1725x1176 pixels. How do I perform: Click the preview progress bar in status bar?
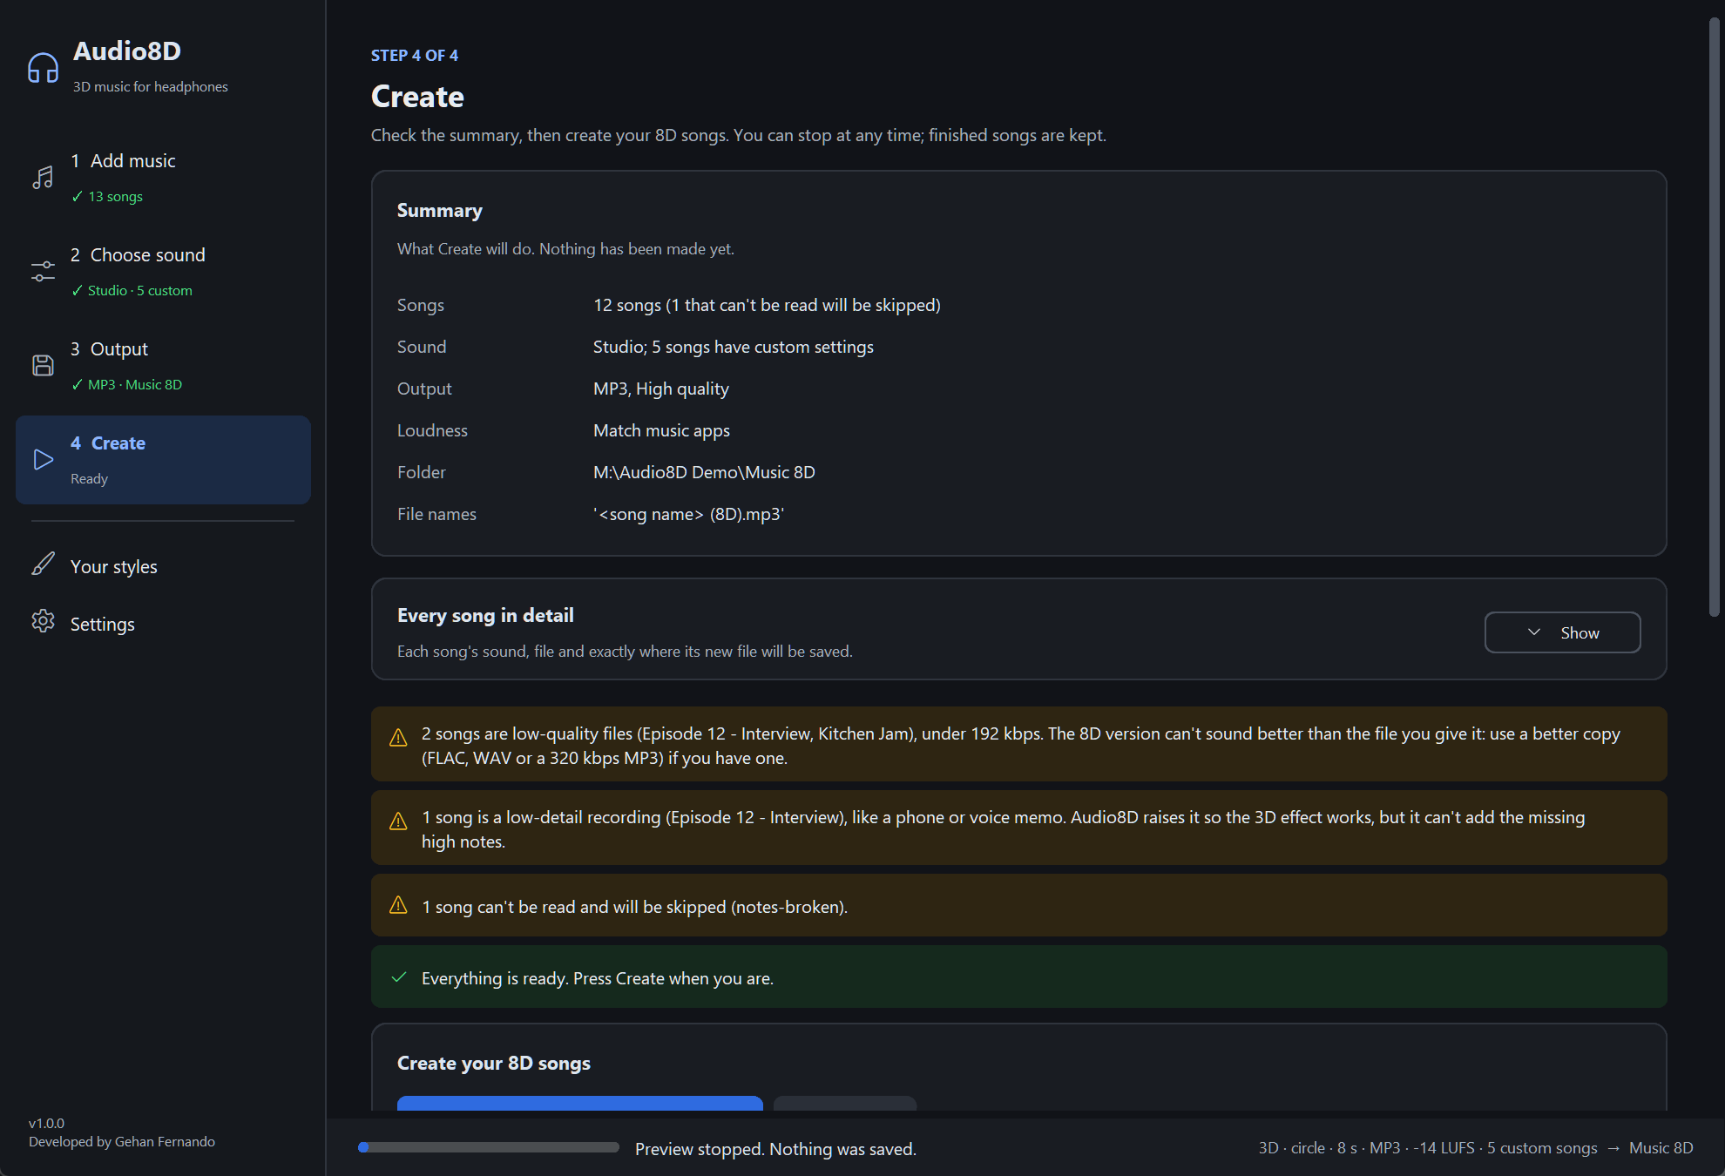pos(489,1147)
